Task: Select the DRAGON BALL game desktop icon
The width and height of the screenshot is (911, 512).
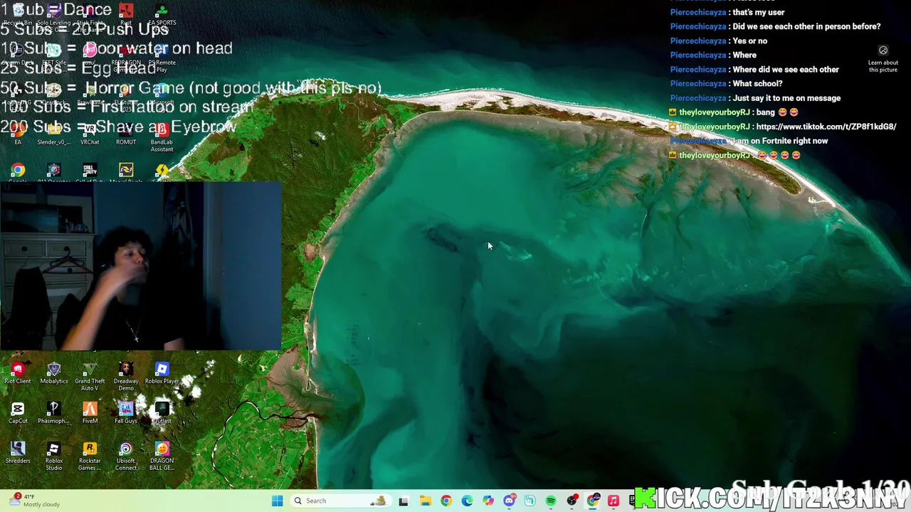Action: click(x=162, y=456)
